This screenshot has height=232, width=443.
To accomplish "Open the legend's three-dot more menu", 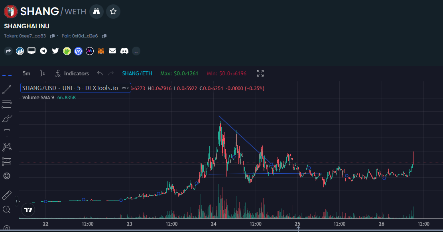I will click(125, 88).
